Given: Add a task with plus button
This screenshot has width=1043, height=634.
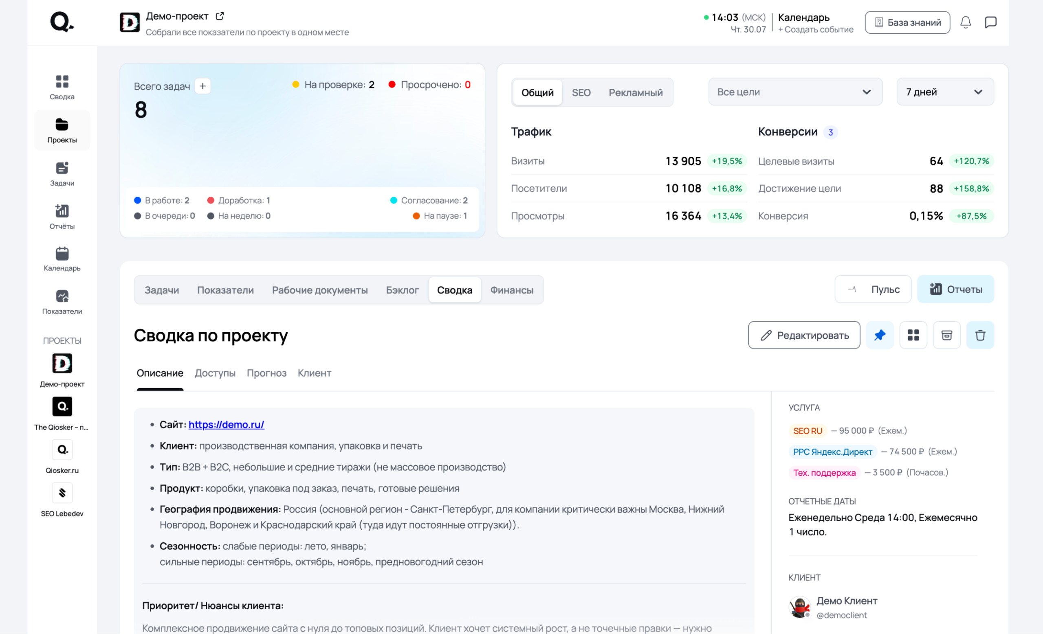Looking at the screenshot, I should coord(203,86).
